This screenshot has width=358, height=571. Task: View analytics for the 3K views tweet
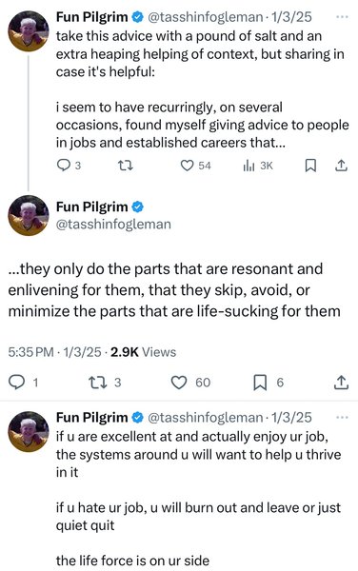[258, 166]
